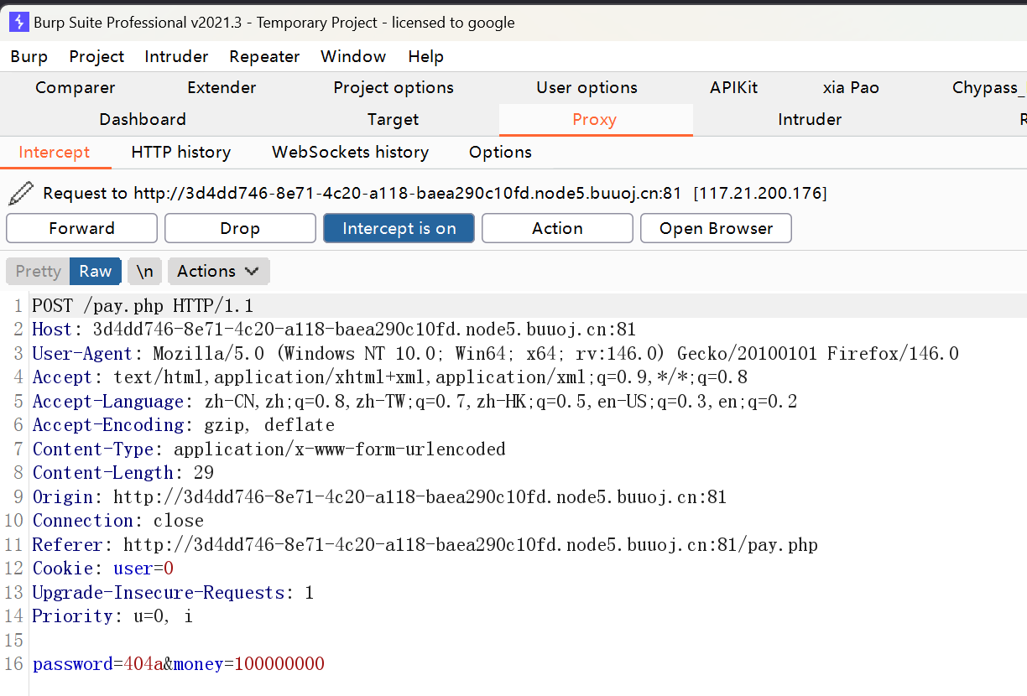Switch to the APIKit tab
The image size is (1027, 696).
[733, 87]
